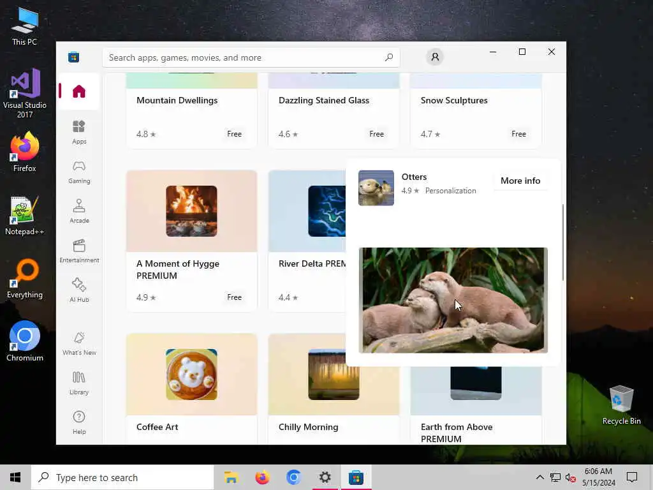The image size is (653, 490).
Task: Click the search apps, games, movies field
Action: pyautogui.click(x=251, y=57)
